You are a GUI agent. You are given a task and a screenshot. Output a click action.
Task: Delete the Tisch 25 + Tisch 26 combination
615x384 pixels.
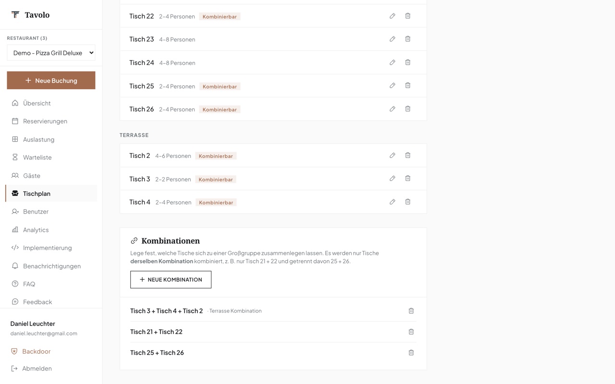point(411,353)
